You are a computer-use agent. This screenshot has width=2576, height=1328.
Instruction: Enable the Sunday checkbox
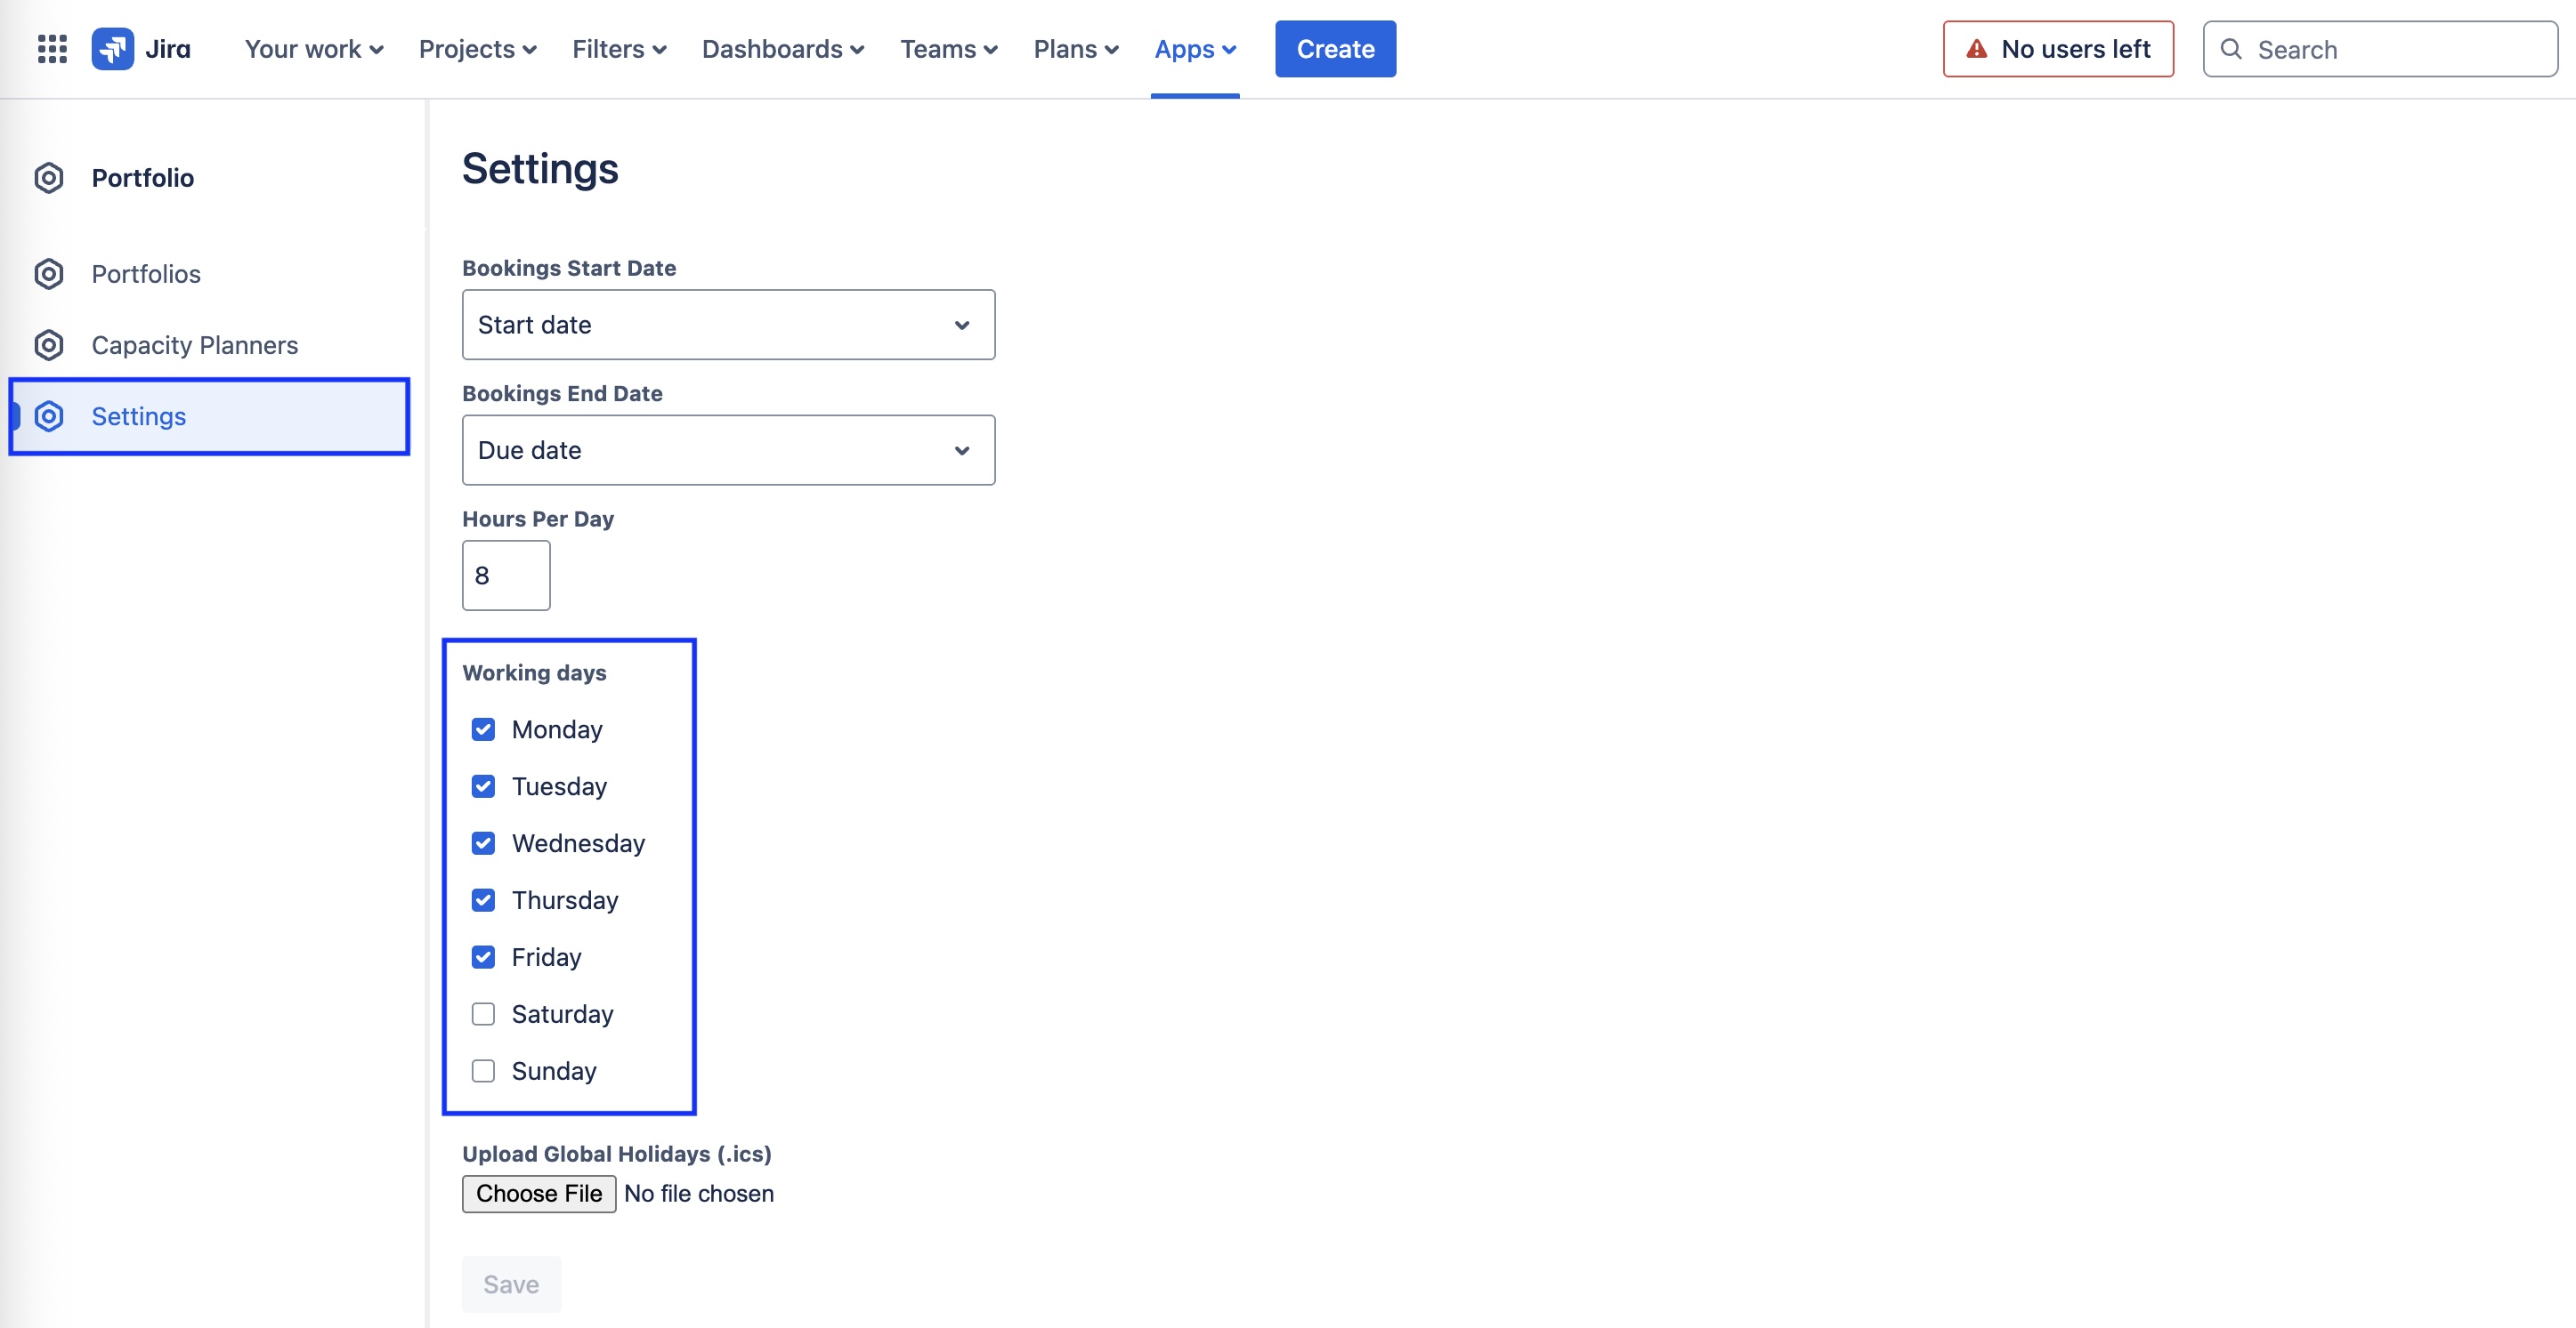click(483, 1071)
